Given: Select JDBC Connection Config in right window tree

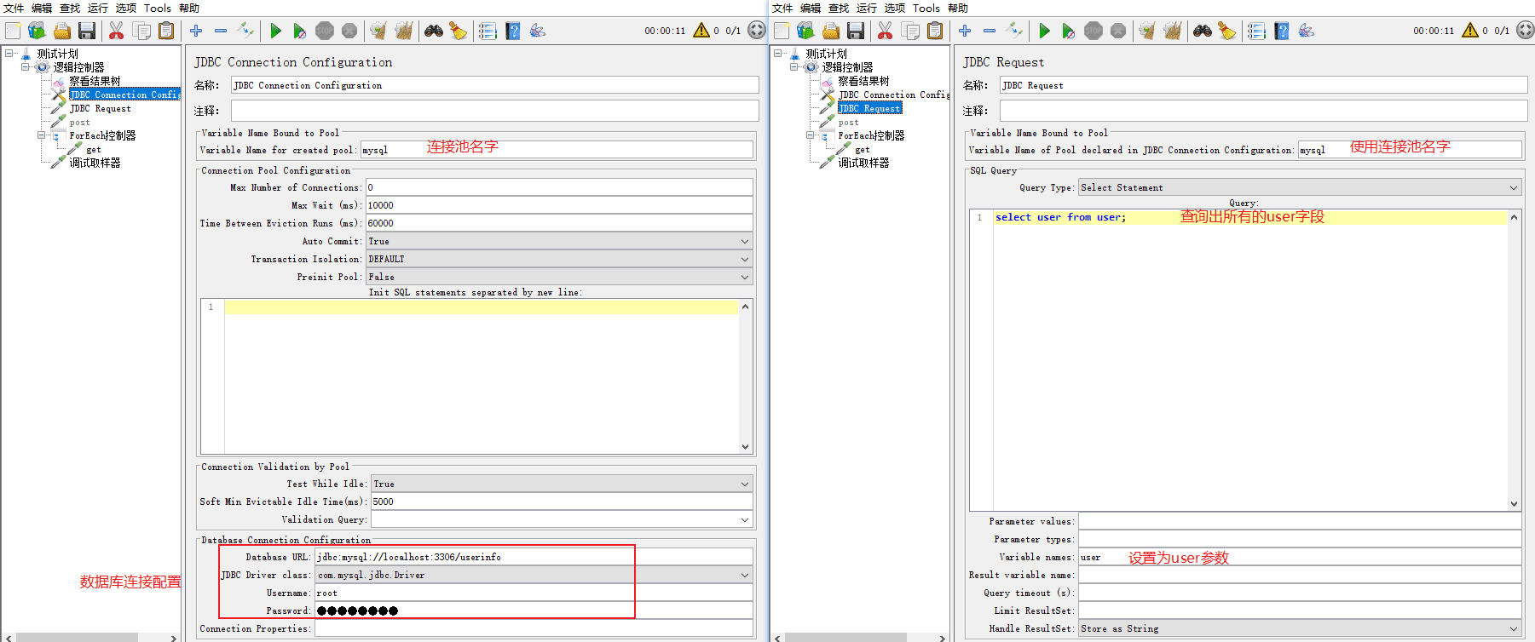Looking at the screenshot, I should coord(893,95).
